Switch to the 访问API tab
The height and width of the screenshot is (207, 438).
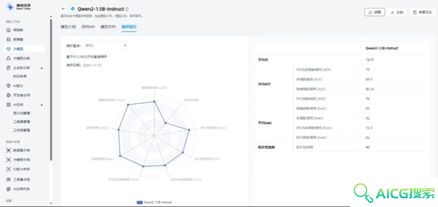click(x=88, y=27)
